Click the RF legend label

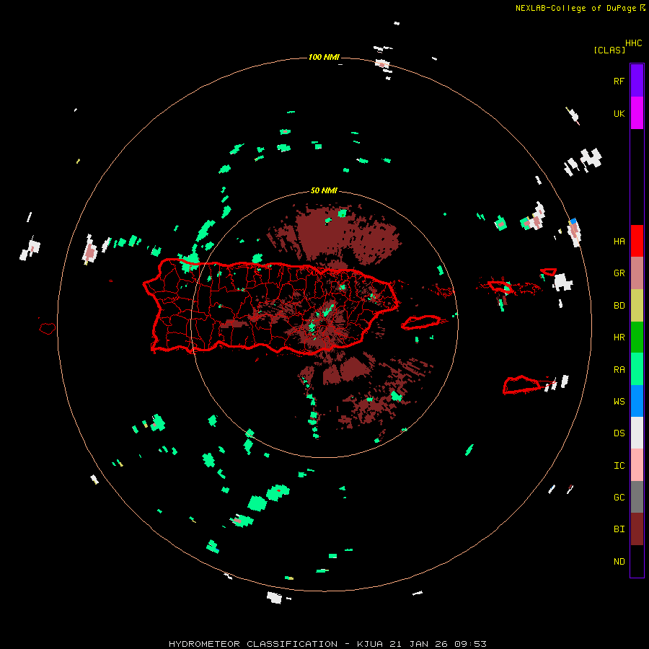(x=619, y=81)
